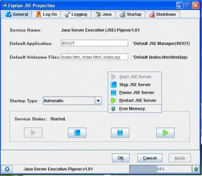Open the Logging tab
Viewport: 202px width, 176px height.
(x=76, y=14)
